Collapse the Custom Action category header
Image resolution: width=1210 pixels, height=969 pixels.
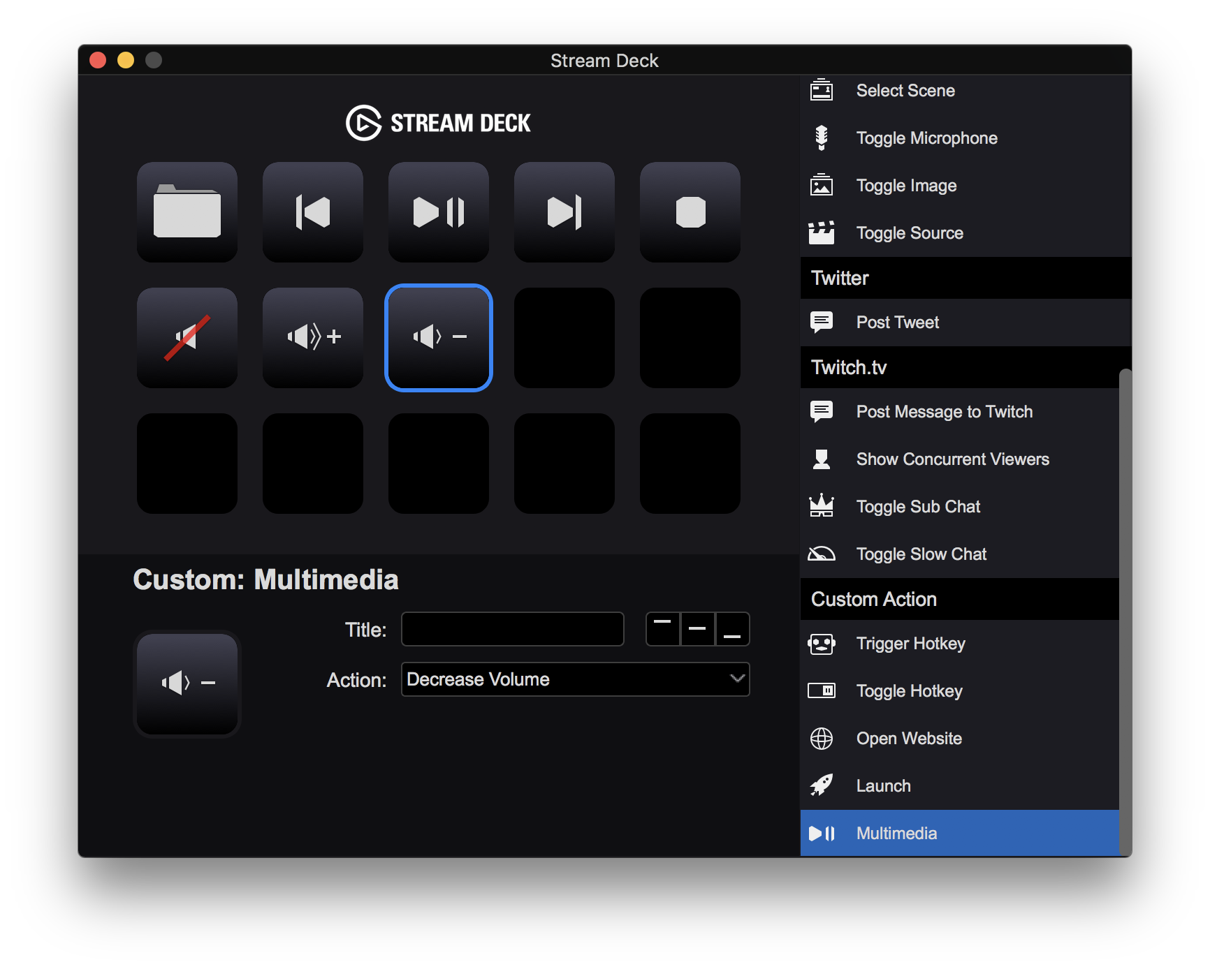pyautogui.click(x=960, y=599)
